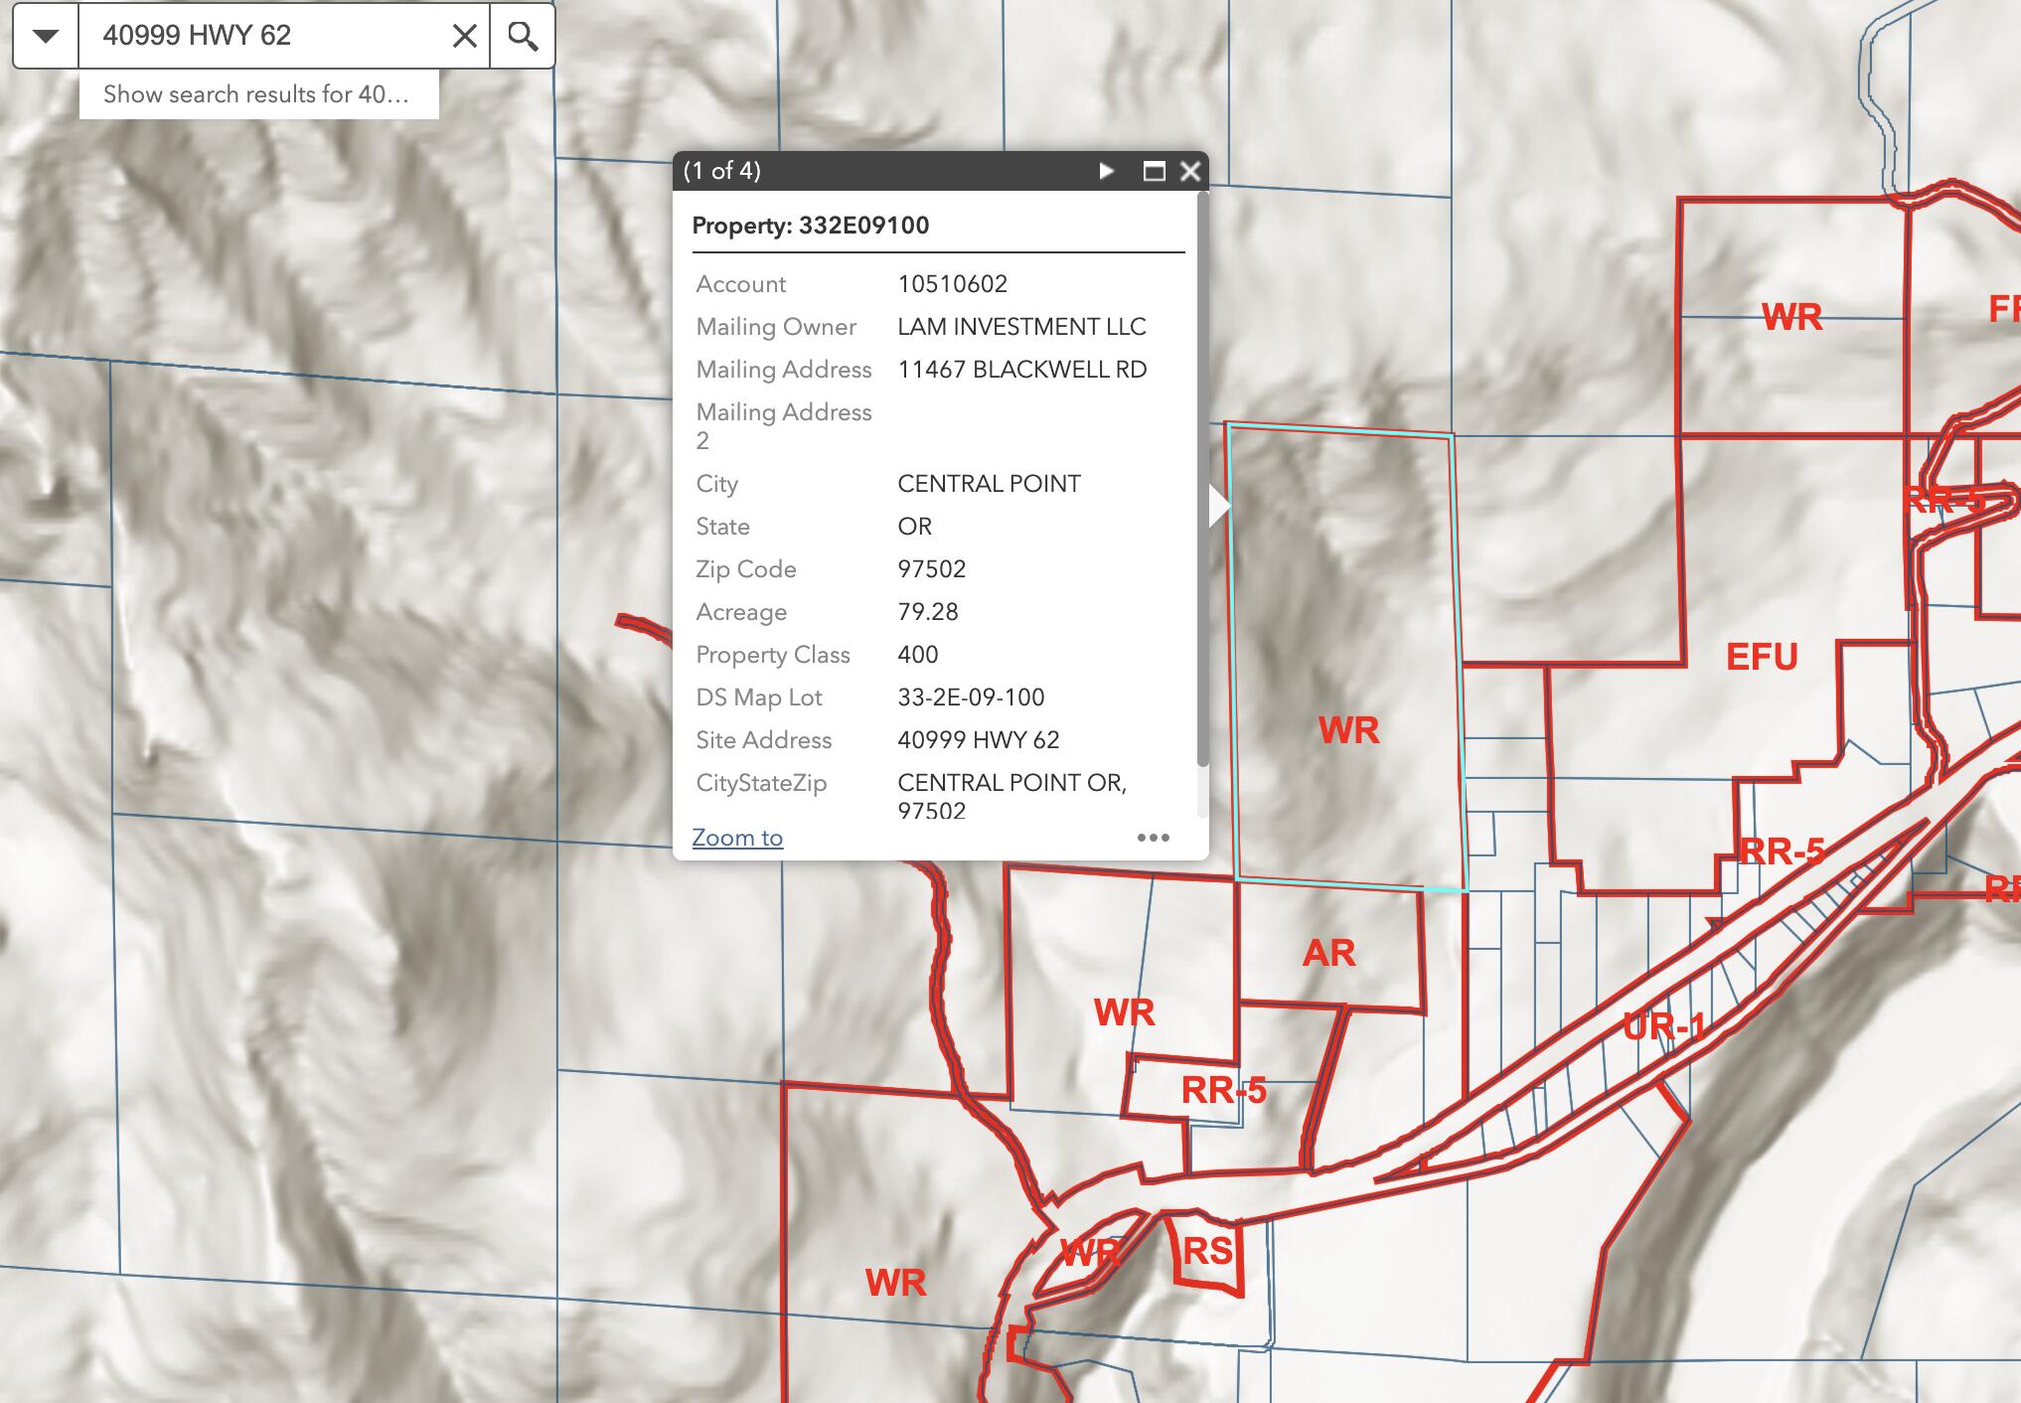Viewport: 2021px width, 1403px height.
Task: Maximize the property popup window
Action: point(1154,171)
